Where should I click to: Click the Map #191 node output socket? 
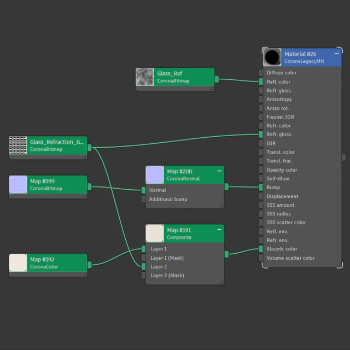click(226, 254)
